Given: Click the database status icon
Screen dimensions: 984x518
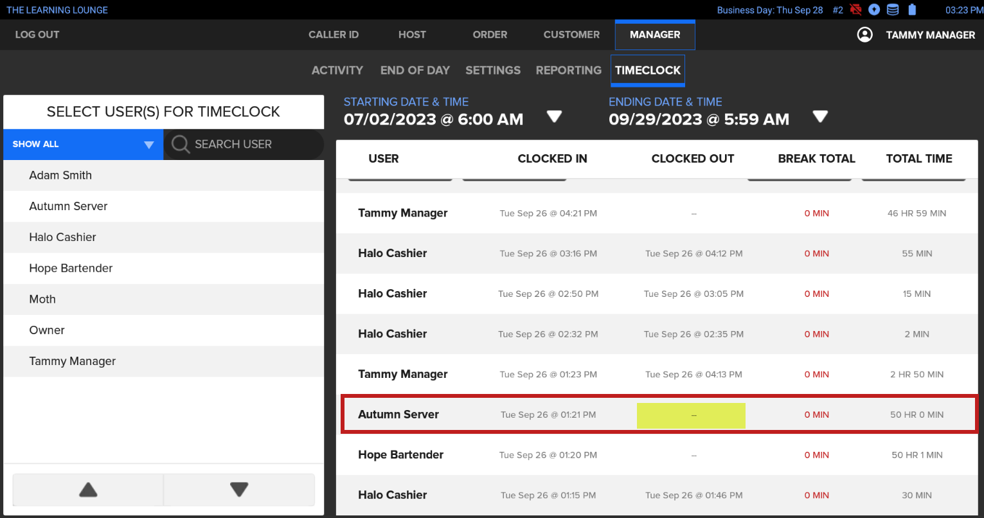Looking at the screenshot, I should (893, 10).
